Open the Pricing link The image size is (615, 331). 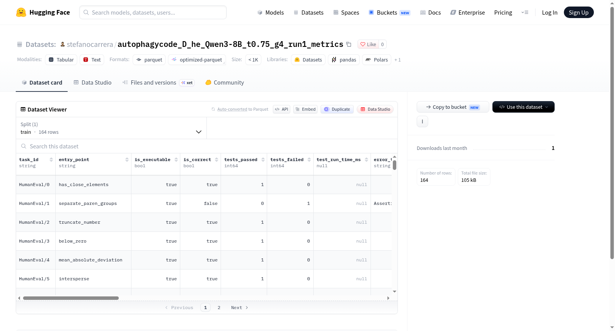pos(503,13)
